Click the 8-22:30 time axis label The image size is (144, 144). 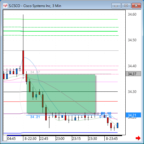click(x=30, y=139)
